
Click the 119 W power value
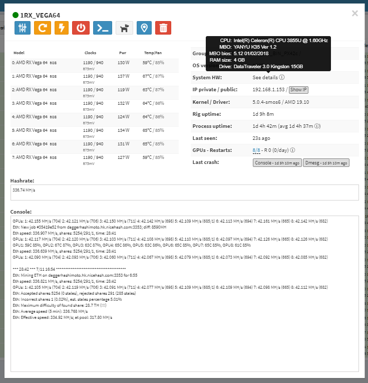(x=124, y=90)
